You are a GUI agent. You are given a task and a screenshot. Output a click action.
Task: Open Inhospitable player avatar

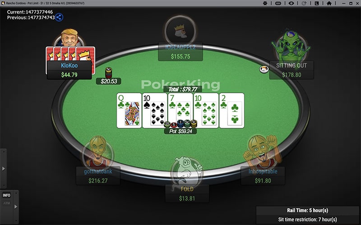pos(263,152)
